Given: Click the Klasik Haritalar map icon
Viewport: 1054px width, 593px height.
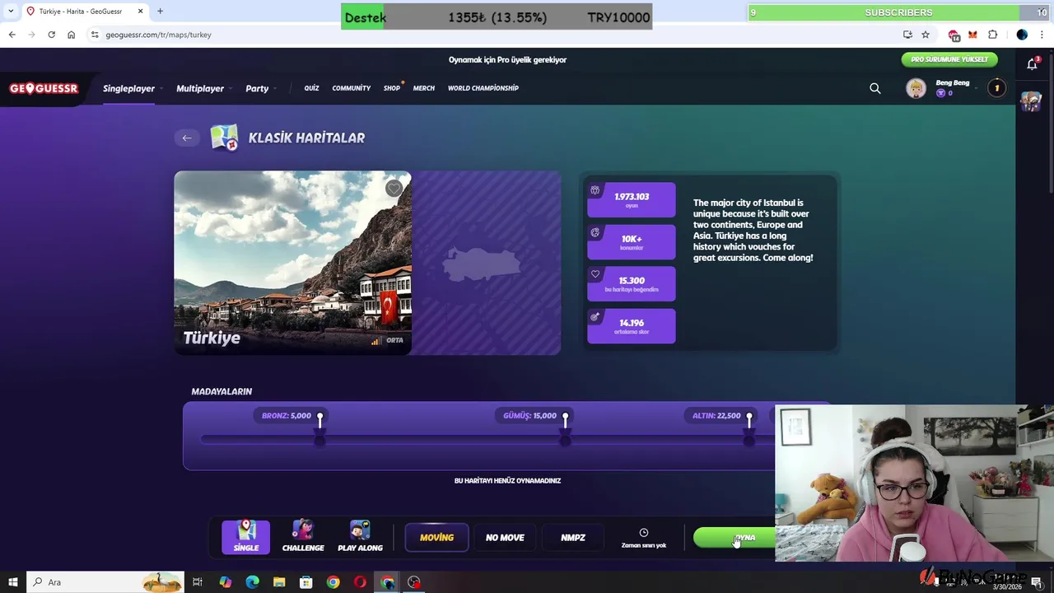Looking at the screenshot, I should [224, 138].
